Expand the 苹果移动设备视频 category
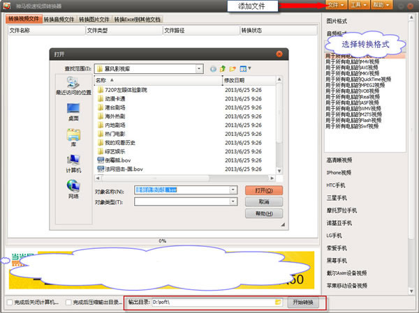419x313 pixels. coord(347,286)
